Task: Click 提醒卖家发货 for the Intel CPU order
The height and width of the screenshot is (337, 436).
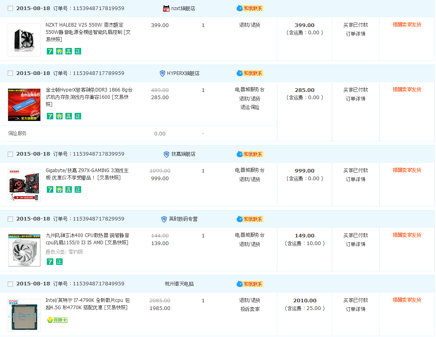Action: (407, 300)
